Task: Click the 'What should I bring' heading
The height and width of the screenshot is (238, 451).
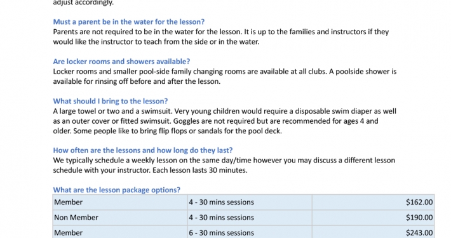Action: click(x=110, y=101)
